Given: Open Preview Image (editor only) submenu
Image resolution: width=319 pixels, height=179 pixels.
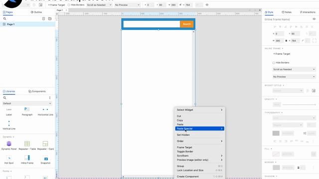Looking at the screenshot, I should 199,160.
